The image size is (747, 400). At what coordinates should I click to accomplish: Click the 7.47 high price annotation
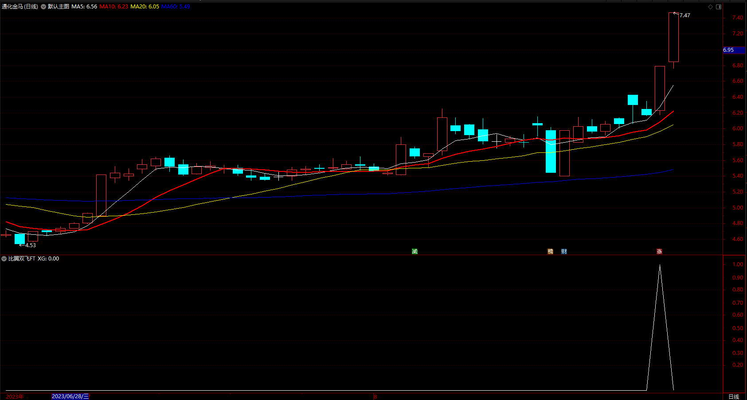684,16
